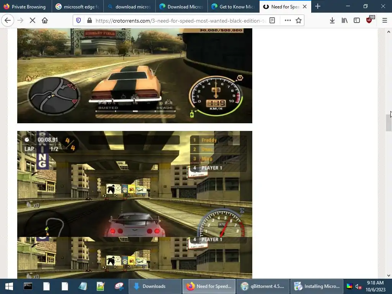Toggle reader view in address bar
The image size is (392, 294).
point(272,21)
